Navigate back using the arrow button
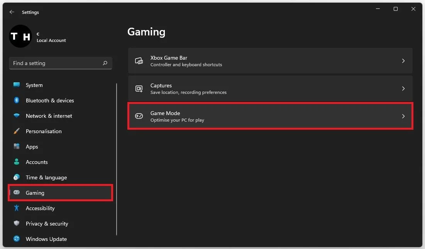 click(12, 12)
